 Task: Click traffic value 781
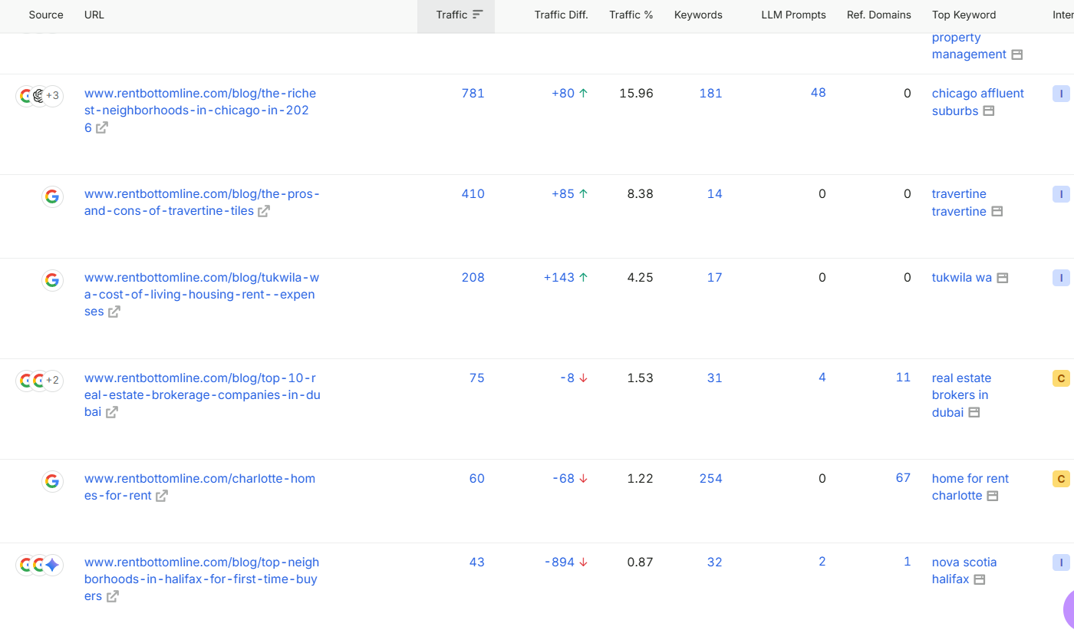473,94
